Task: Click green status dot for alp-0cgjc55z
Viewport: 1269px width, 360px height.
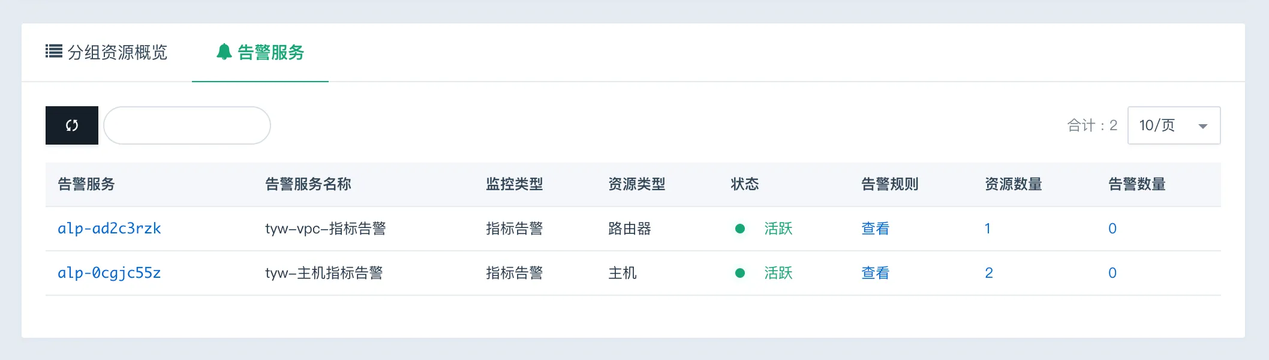Action: coord(740,273)
